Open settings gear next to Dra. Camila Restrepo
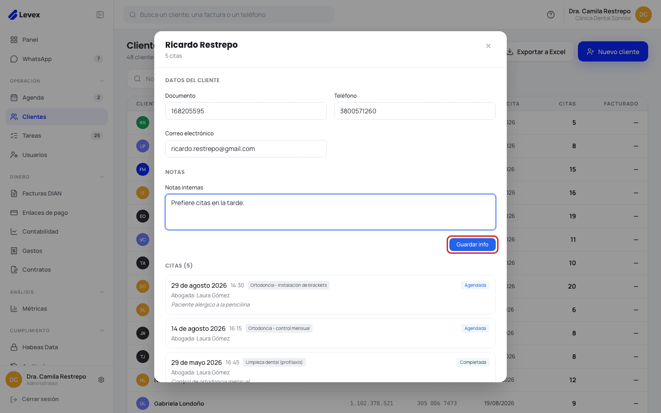Viewport: 661px width, 413px height. [101, 380]
